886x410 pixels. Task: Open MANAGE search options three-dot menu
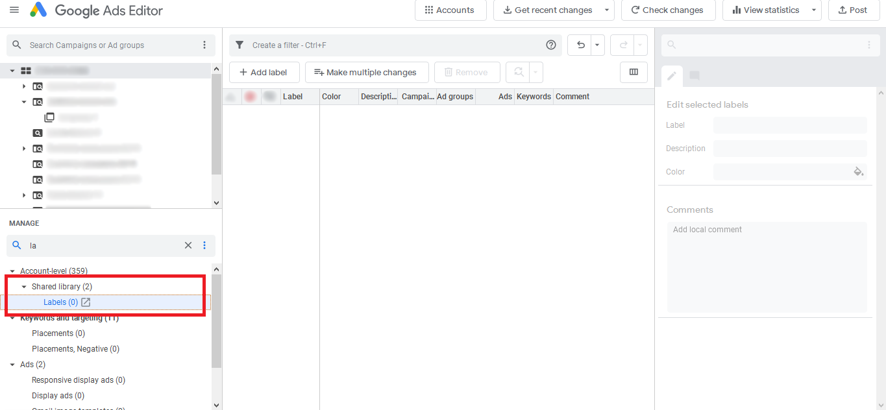coord(204,245)
